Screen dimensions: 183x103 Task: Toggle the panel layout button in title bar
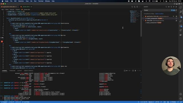coord(177,4)
